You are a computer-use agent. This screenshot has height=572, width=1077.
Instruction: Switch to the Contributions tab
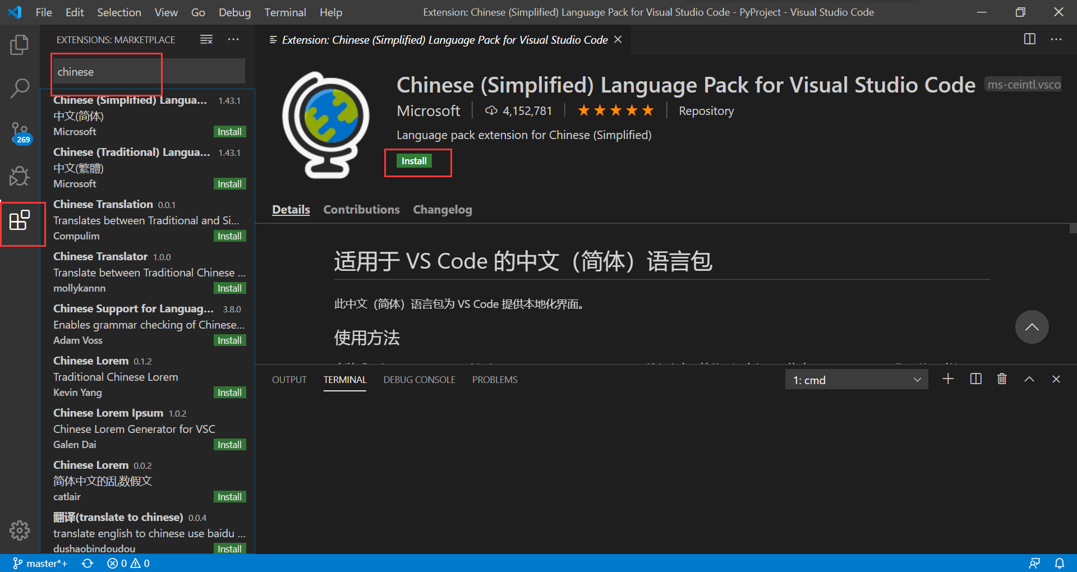pyautogui.click(x=361, y=209)
